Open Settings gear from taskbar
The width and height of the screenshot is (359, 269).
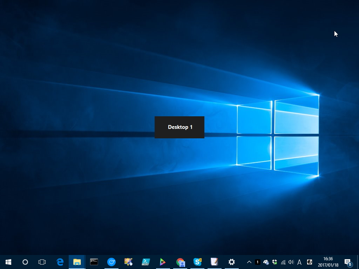point(232,262)
